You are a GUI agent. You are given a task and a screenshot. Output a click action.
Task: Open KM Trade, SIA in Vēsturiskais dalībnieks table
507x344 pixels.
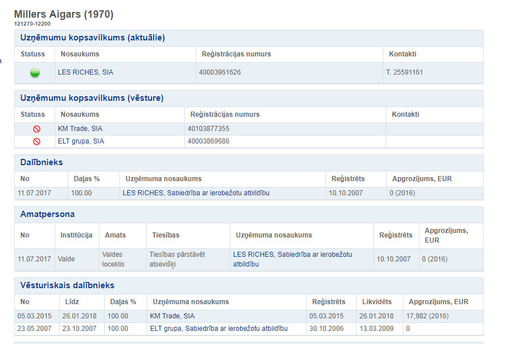(172, 316)
